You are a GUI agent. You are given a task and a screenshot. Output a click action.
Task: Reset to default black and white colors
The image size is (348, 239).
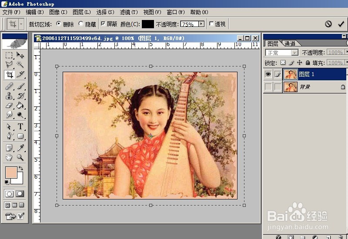click(x=7, y=182)
